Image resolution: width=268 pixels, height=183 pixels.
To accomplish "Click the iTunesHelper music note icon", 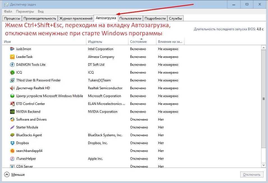I will [x=12, y=159].
